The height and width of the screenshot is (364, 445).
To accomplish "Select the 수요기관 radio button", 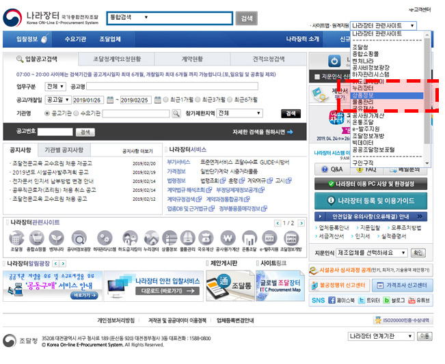I will click(x=76, y=113).
